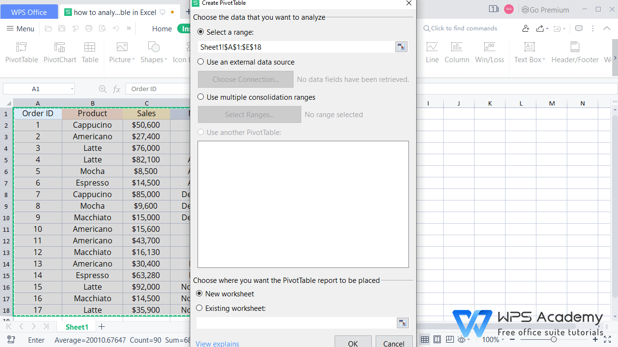Select Use multiple consolidation ranges

[200, 96]
